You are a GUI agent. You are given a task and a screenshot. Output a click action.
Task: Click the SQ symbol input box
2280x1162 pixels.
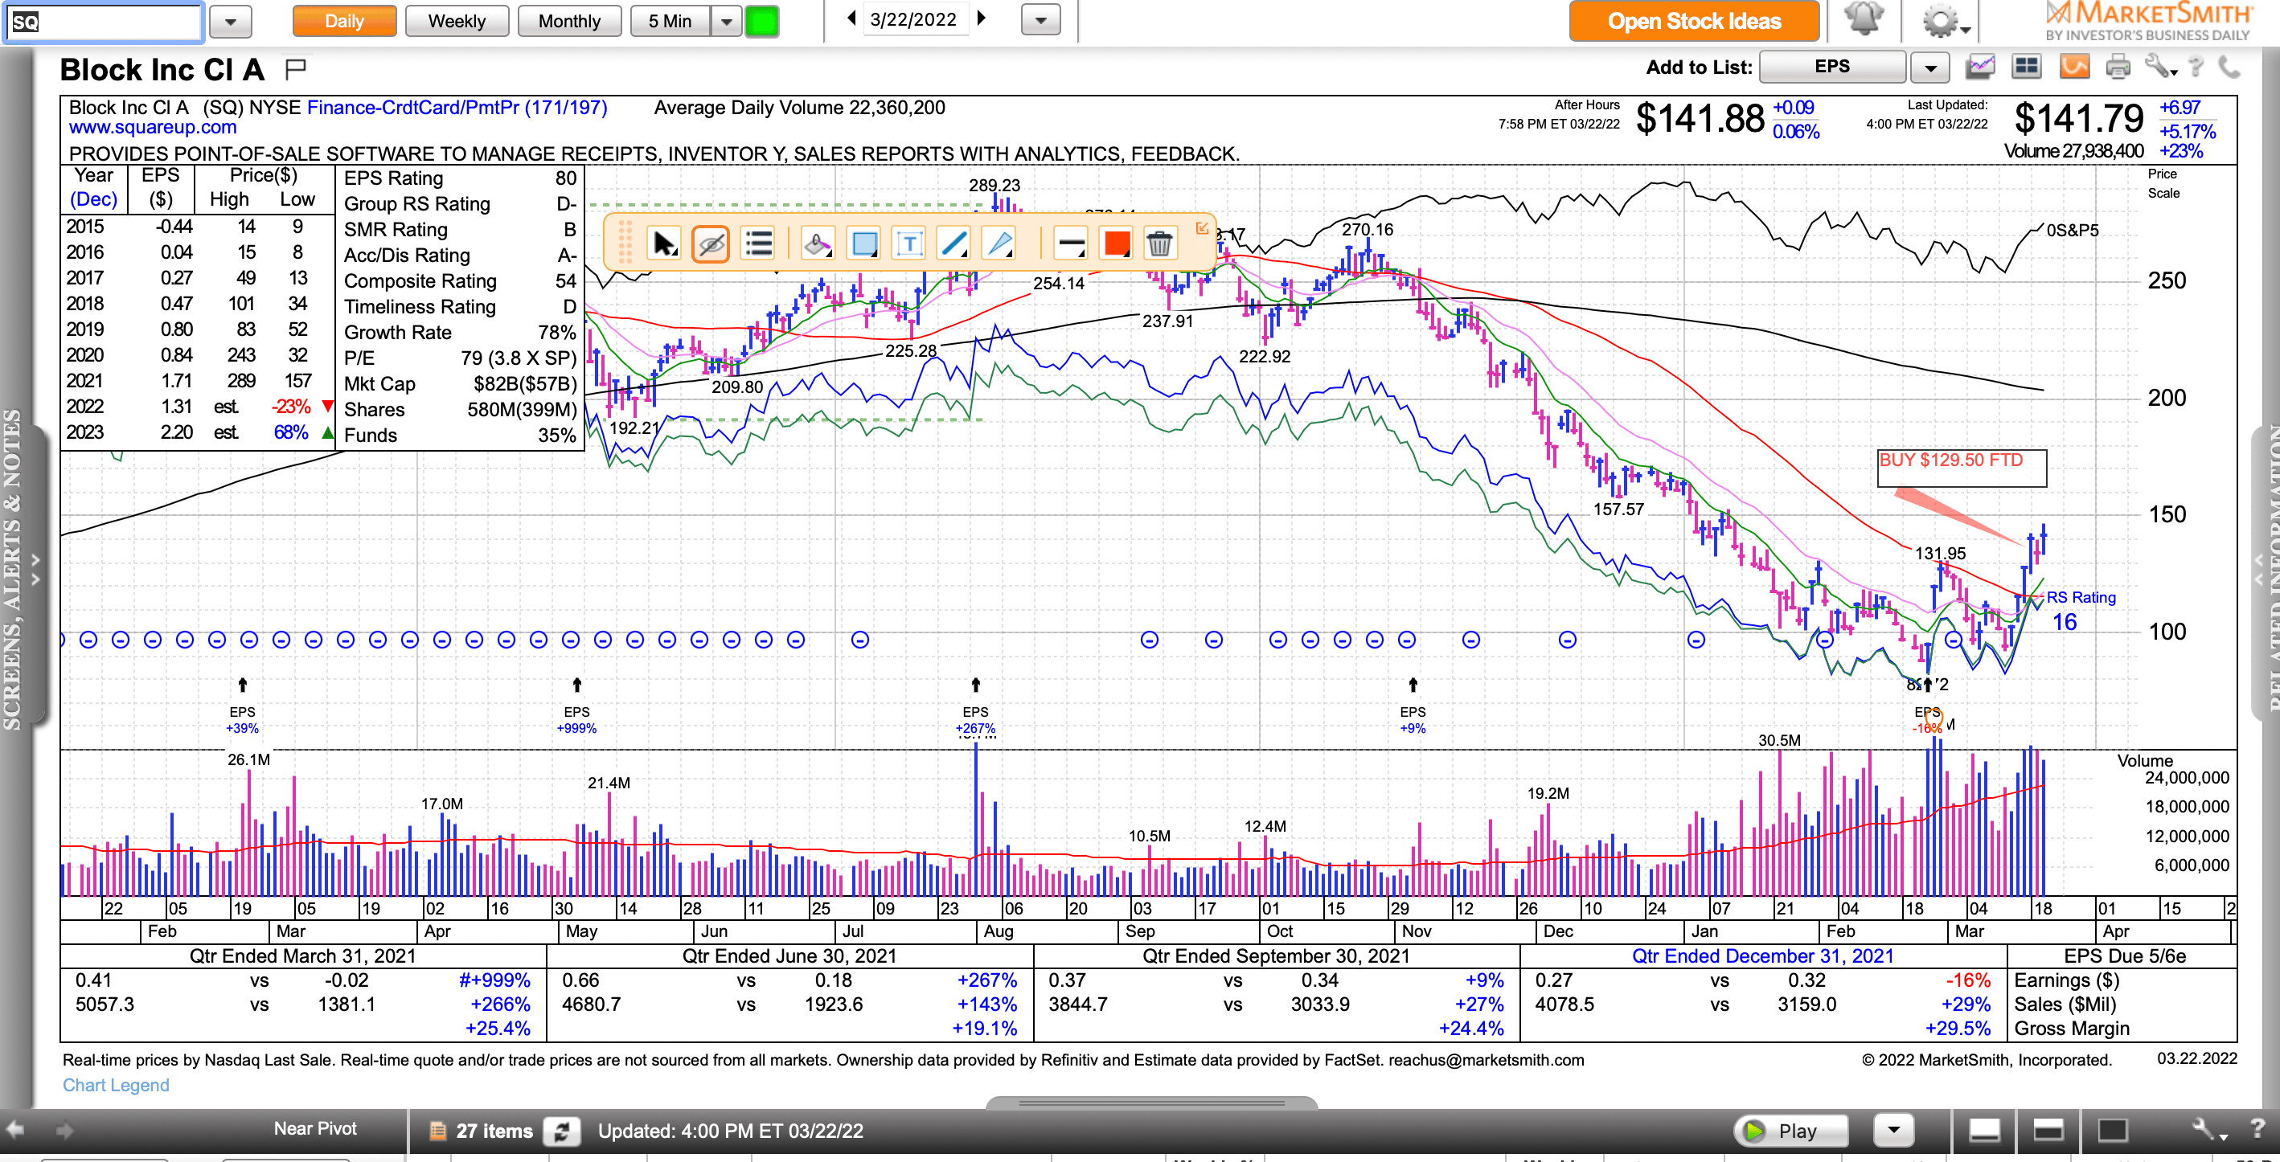[105, 23]
